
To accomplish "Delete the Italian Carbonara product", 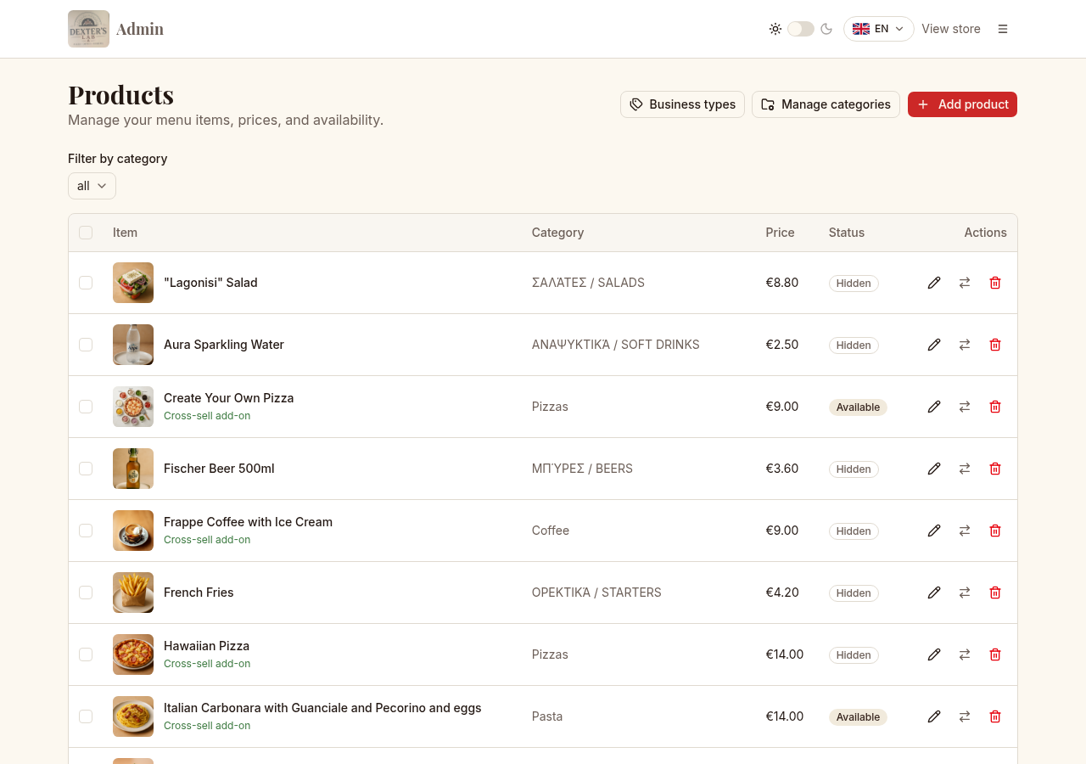I will pos(995,716).
